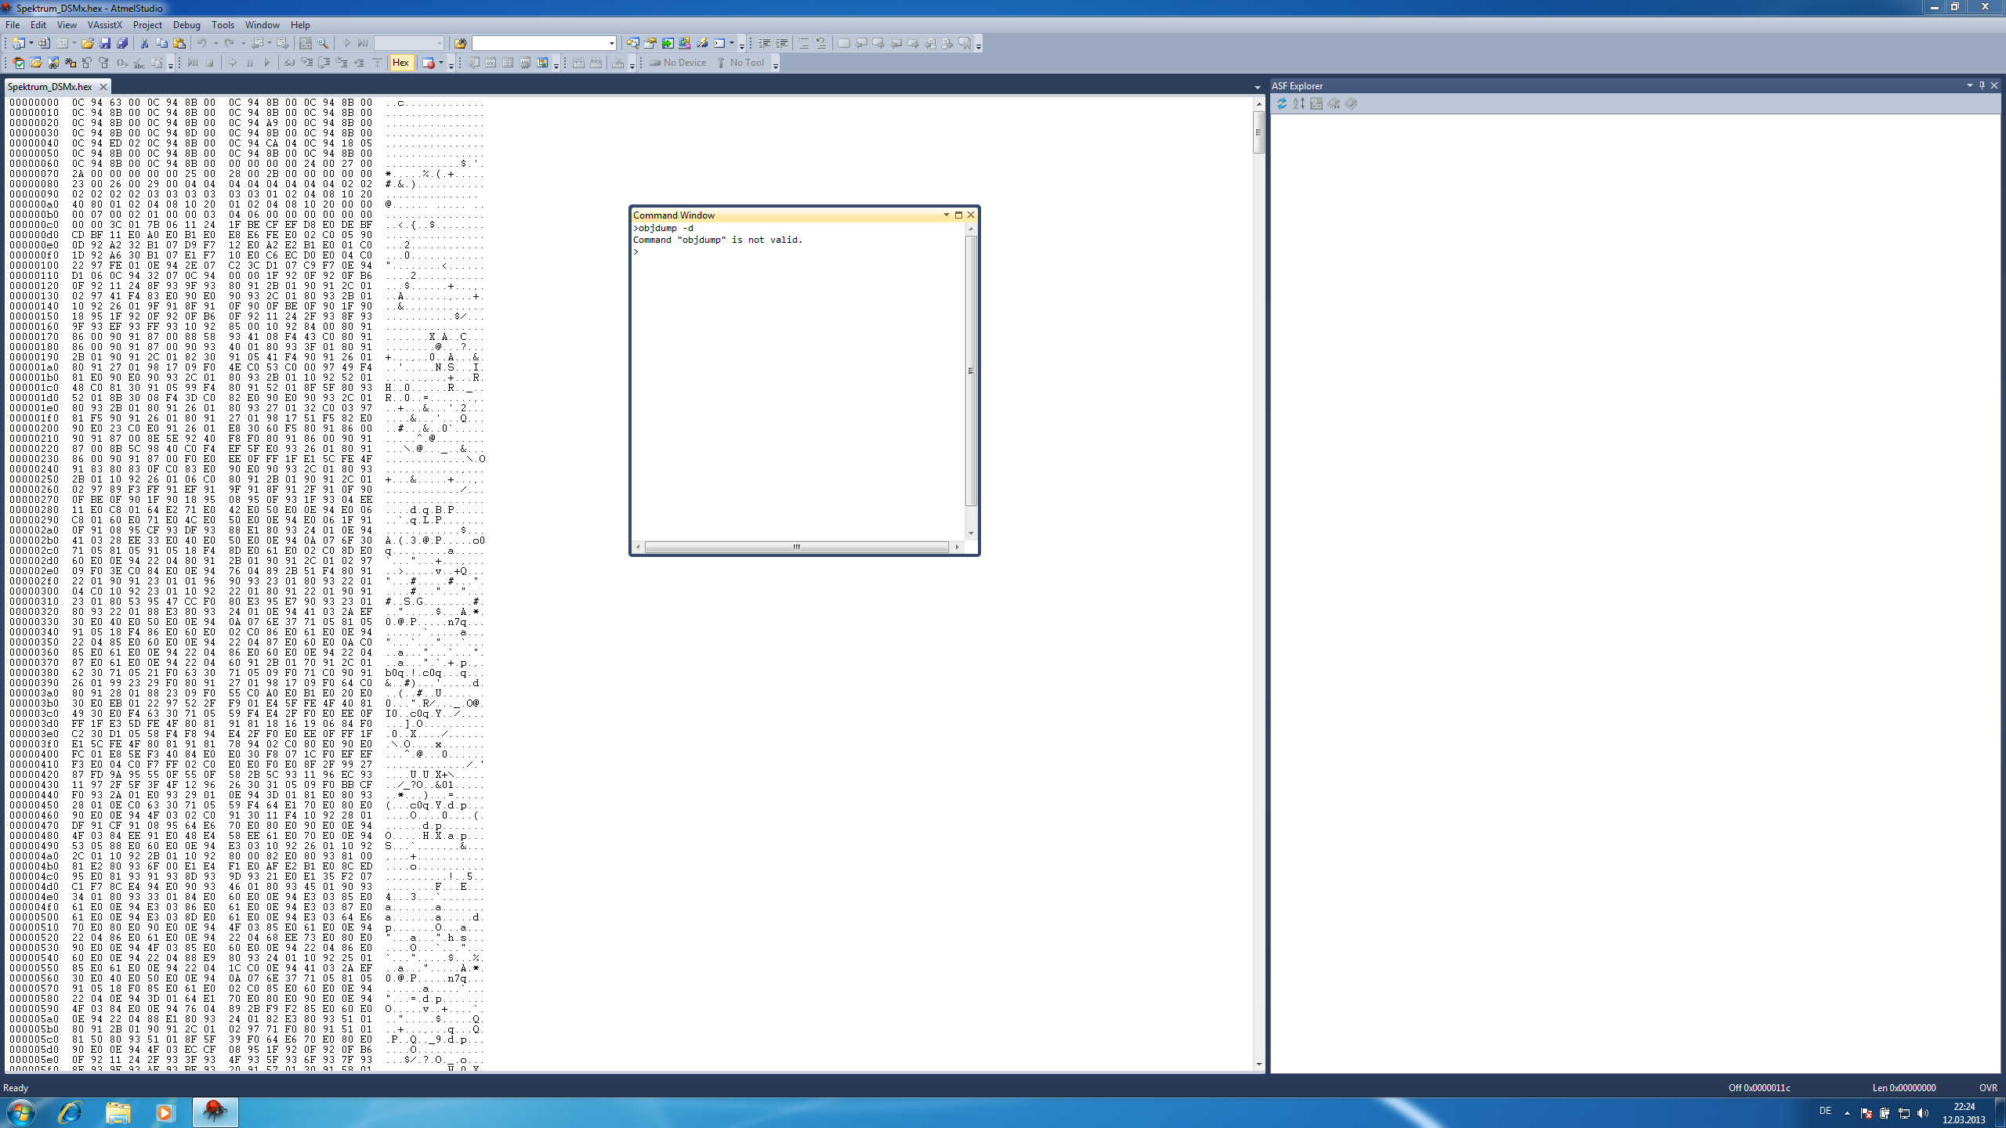
Task: Click the Increase Indent icon
Action: (x=781, y=44)
